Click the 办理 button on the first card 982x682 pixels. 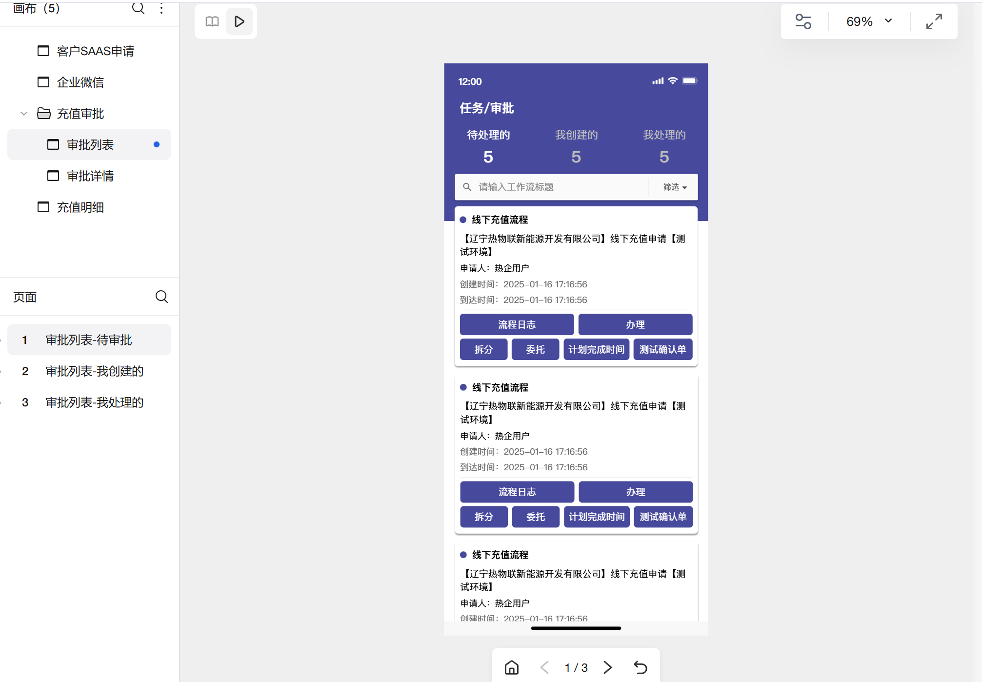click(635, 324)
